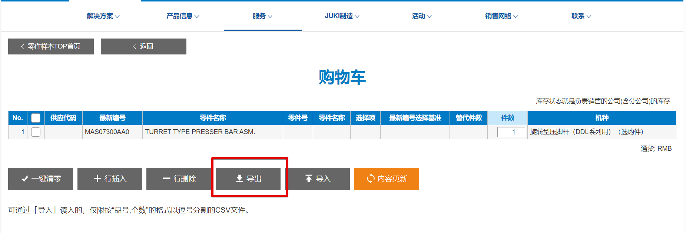Click the download icon on 导出

pyautogui.click(x=239, y=179)
